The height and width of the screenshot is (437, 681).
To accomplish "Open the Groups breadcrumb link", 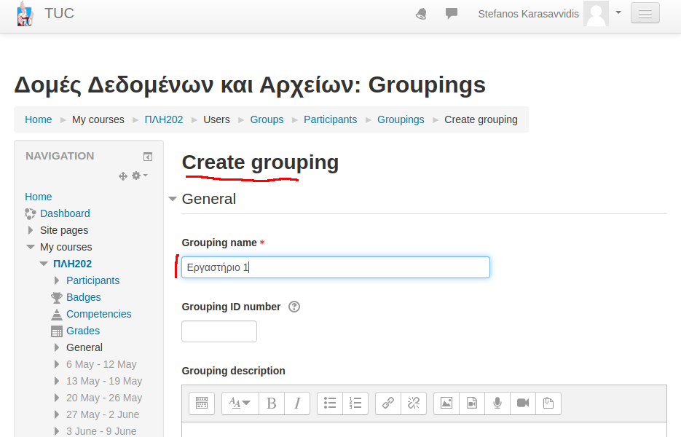I will point(267,119).
